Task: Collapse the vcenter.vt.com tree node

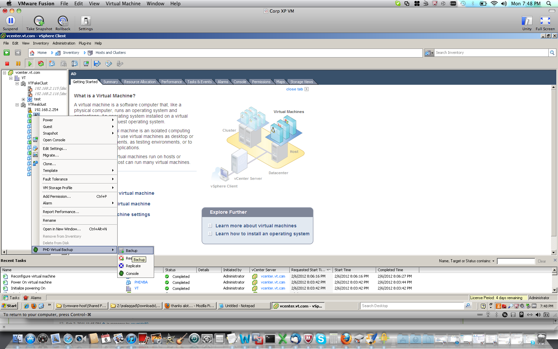Action: pyautogui.click(x=5, y=72)
